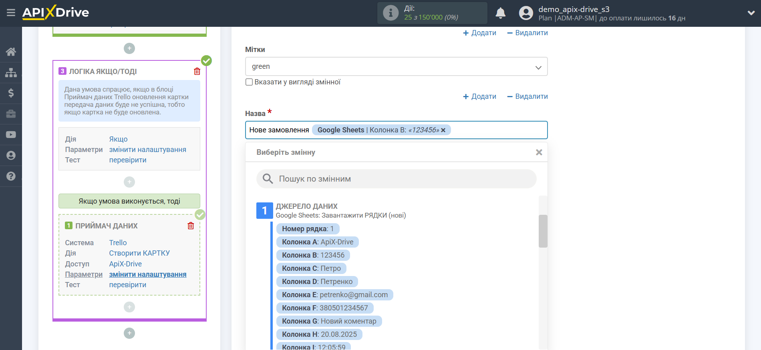Delete the Приймач даних block
Image resolution: width=761 pixels, height=350 pixels.
click(x=191, y=226)
